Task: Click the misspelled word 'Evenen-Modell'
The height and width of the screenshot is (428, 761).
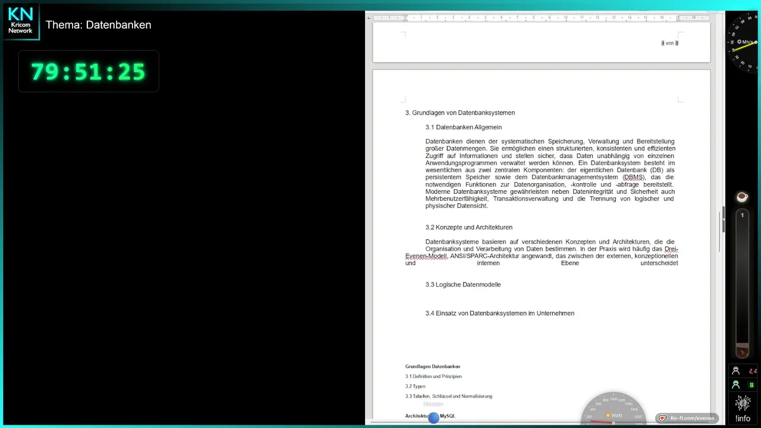Action: pos(426,256)
